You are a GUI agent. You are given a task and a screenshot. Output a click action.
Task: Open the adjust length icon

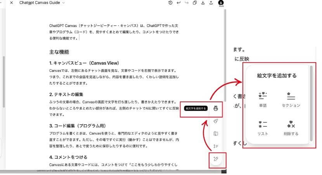point(216,146)
